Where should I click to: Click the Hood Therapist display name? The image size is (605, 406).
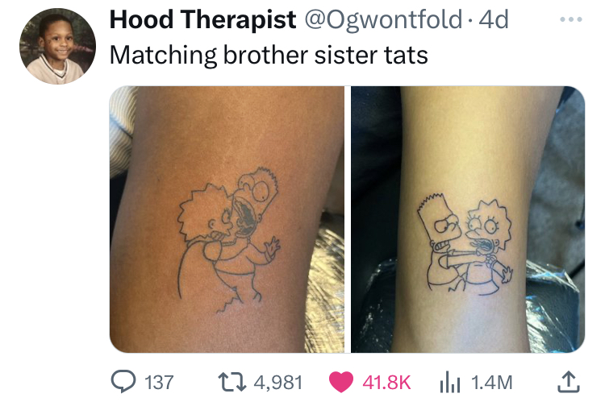click(203, 19)
